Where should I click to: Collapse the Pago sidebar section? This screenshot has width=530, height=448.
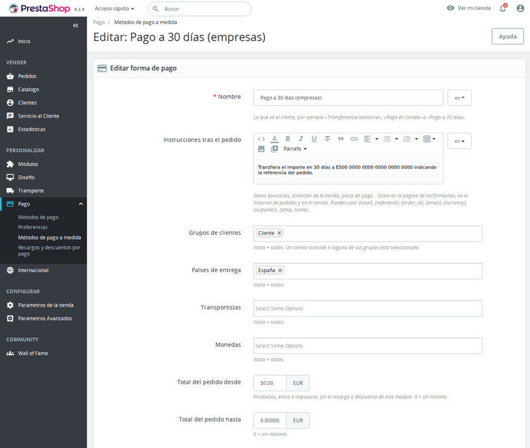[x=81, y=204]
